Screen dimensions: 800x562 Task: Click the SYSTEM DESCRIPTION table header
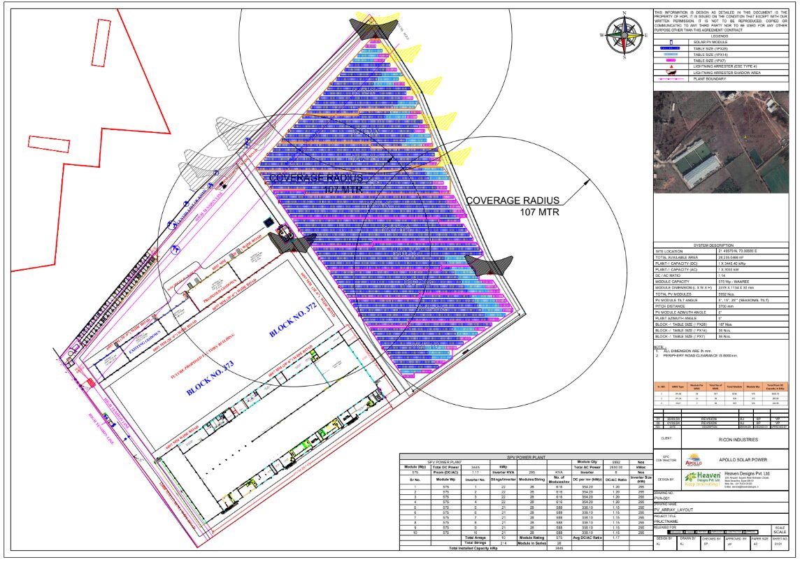click(x=723, y=245)
